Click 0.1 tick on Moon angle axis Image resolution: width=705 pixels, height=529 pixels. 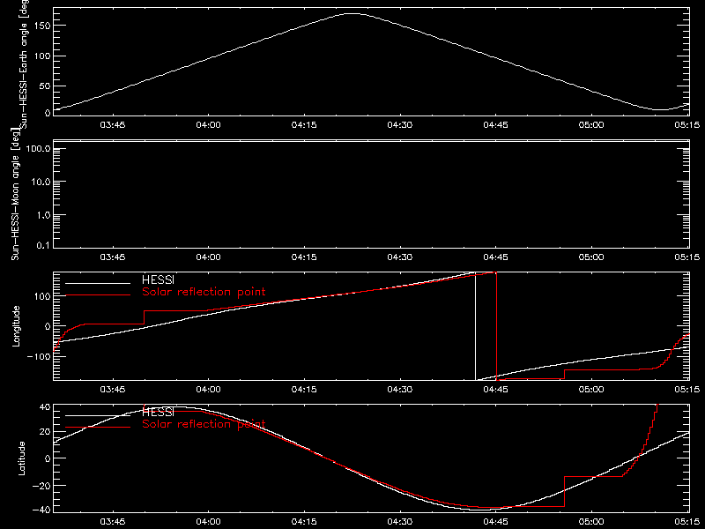[43, 245]
